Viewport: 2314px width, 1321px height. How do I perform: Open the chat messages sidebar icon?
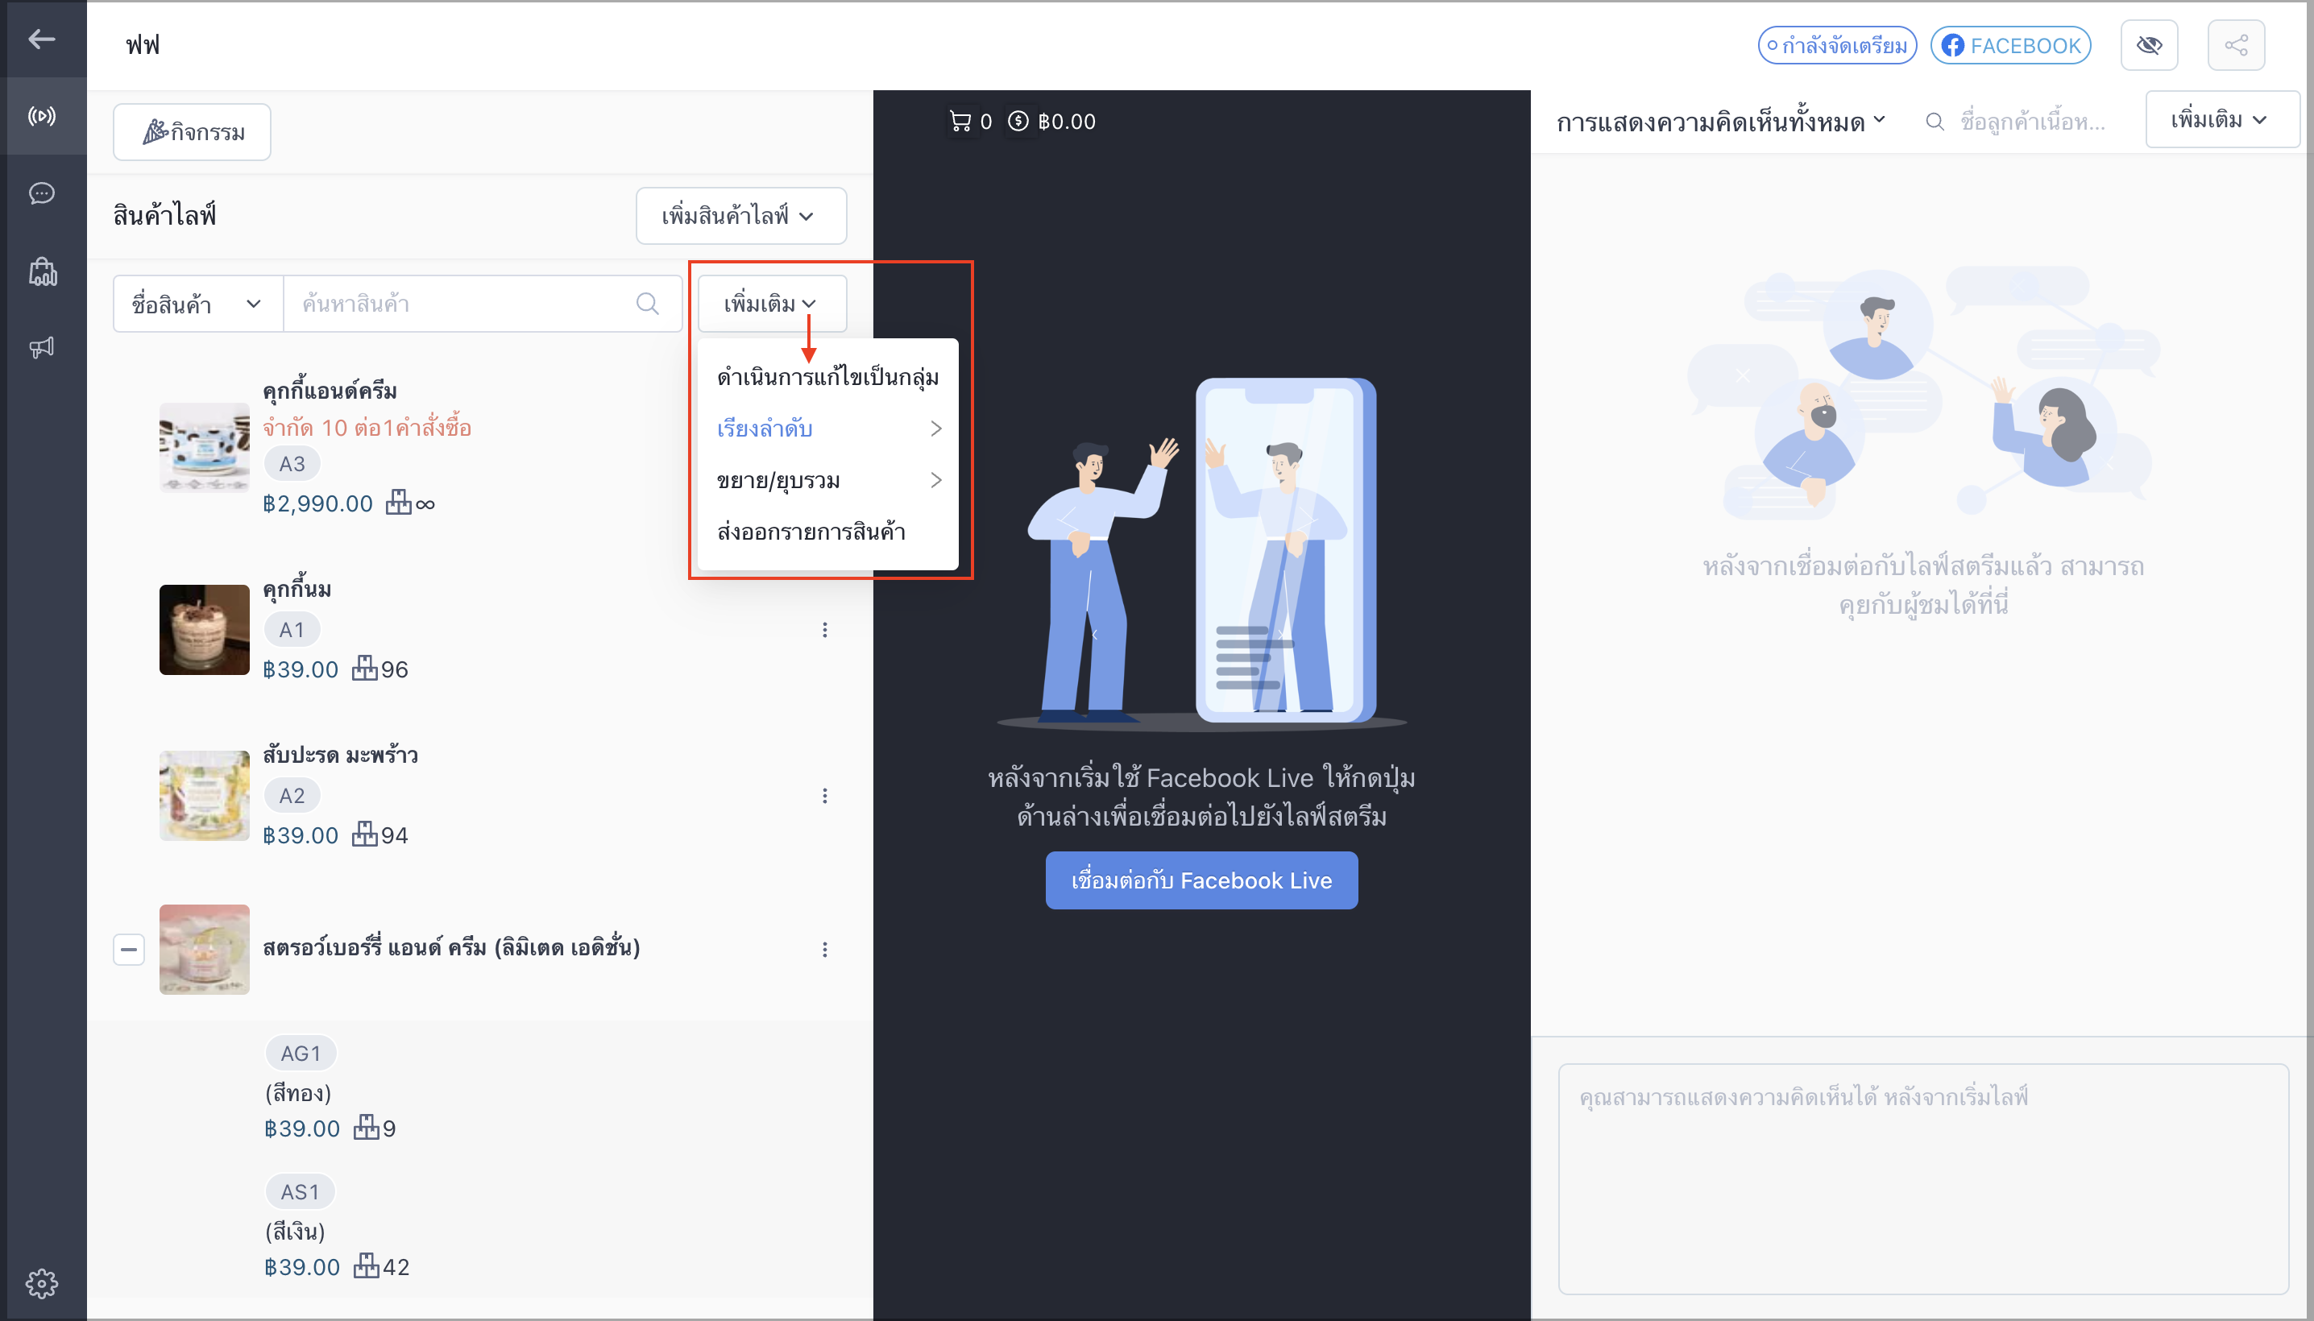point(42,193)
